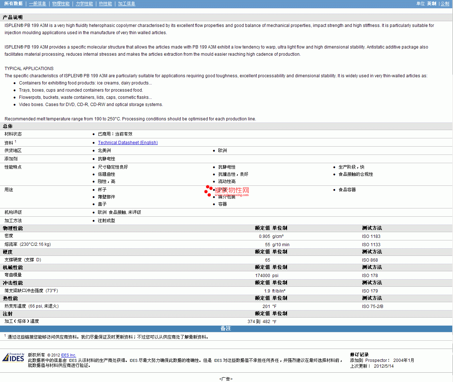Open the 所有数据 tab
Image resolution: width=453 pixels, height=382 pixels.
13,4
